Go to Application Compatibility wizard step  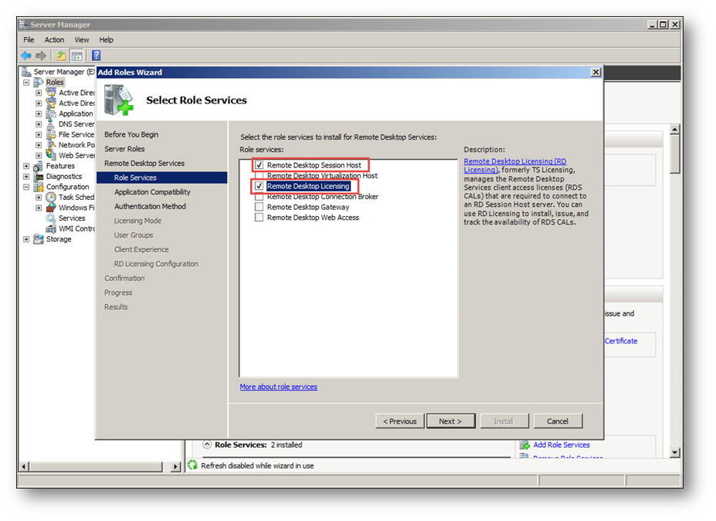[152, 192]
